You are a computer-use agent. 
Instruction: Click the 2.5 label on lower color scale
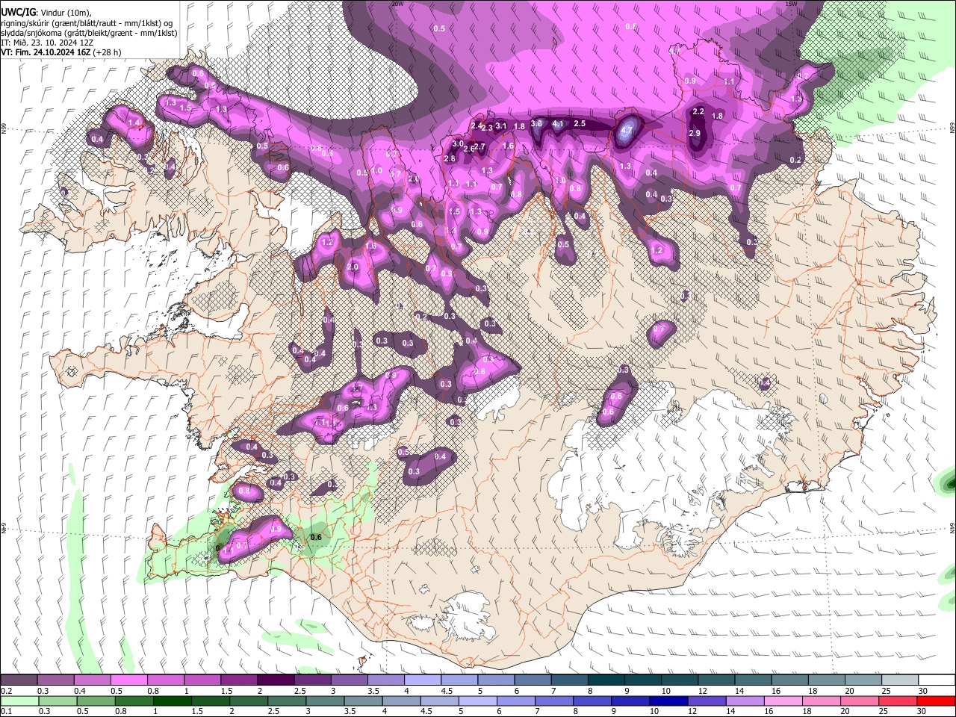click(x=273, y=711)
